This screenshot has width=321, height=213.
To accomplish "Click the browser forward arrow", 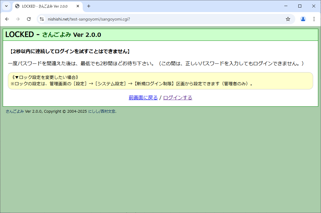I will [18, 19].
